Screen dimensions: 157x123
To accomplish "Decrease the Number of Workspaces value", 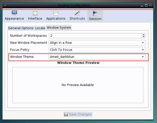I will pyautogui.click(x=143, y=37).
